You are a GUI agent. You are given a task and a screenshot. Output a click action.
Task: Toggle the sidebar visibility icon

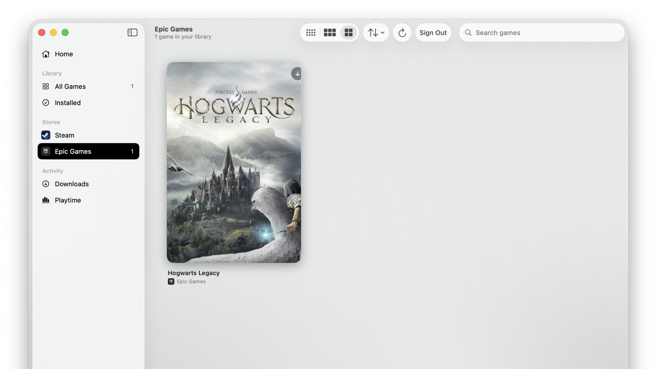point(132,33)
